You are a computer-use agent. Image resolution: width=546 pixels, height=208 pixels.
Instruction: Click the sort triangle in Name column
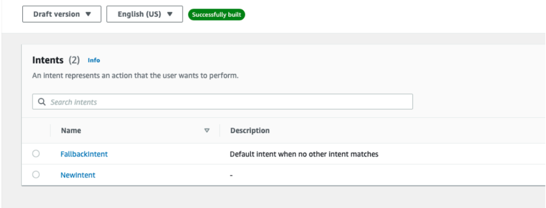[x=207, y=130]
